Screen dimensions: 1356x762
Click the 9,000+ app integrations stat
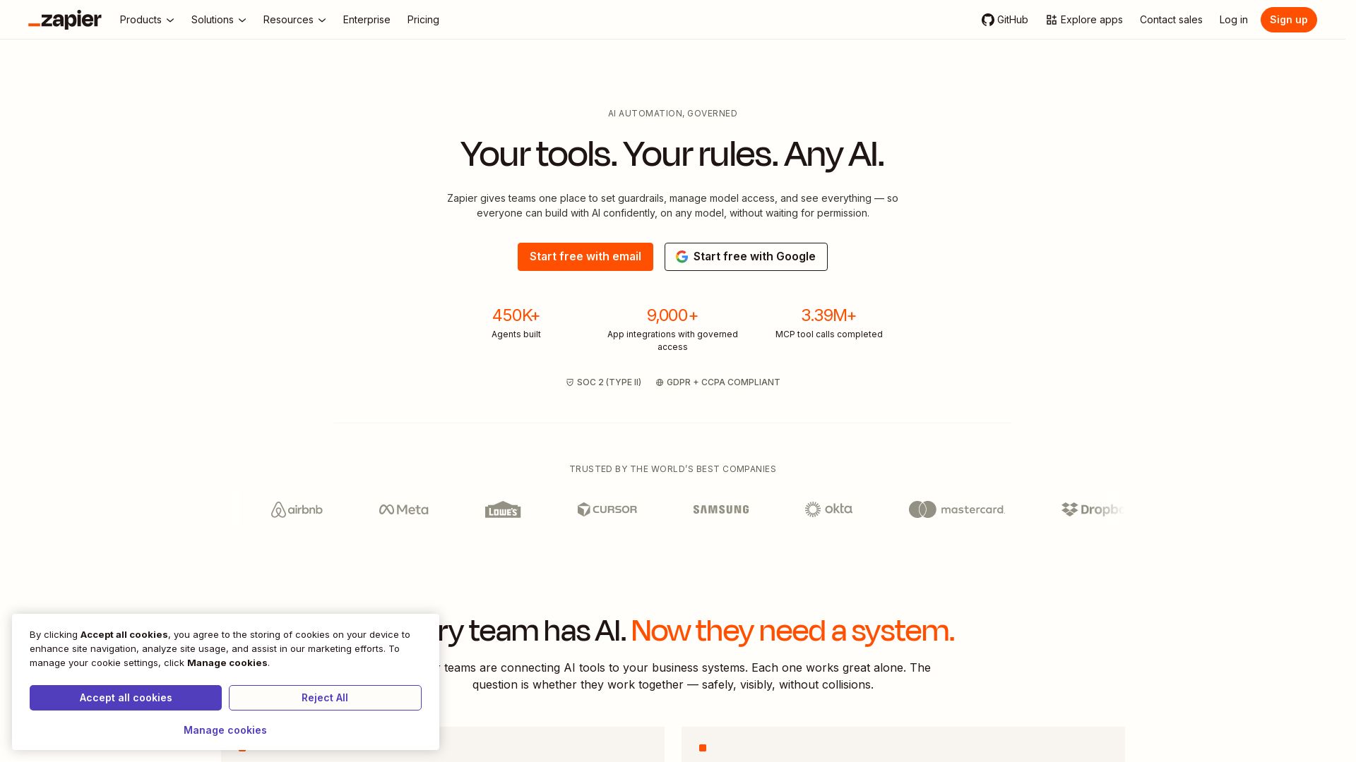(x=672, y=329)
